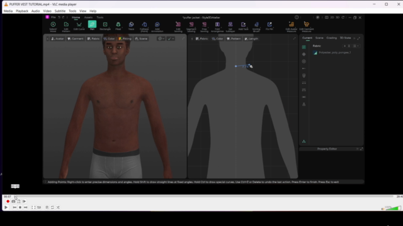Open the VLC Playback menu
This screenshot has height=226, width=403.
coord(22,11)
